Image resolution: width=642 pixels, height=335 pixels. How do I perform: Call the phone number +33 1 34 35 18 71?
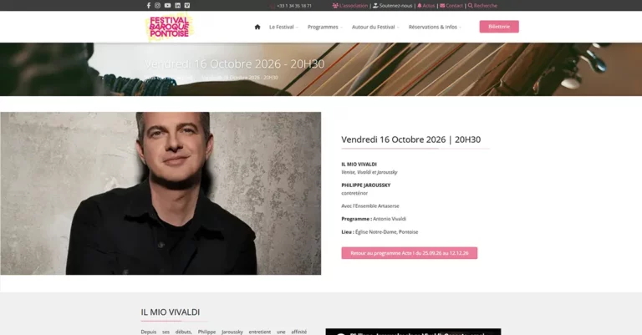coord(294,6)
